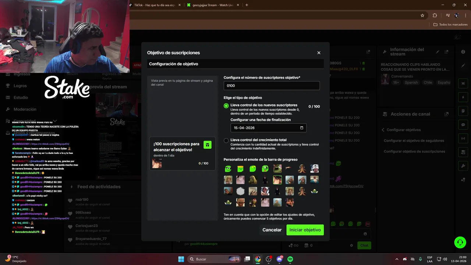Select Lleva control del crecimiento total
Image resolution: width=471 pixels, height=265 pixels.
click(x=226, y=141)
